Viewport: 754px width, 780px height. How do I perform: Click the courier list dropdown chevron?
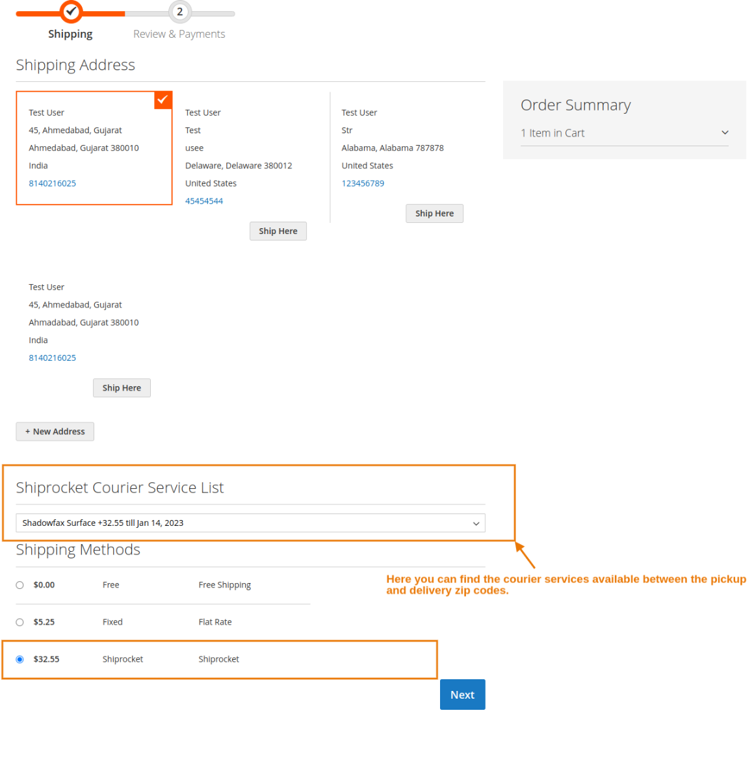[x=476, y=523]
